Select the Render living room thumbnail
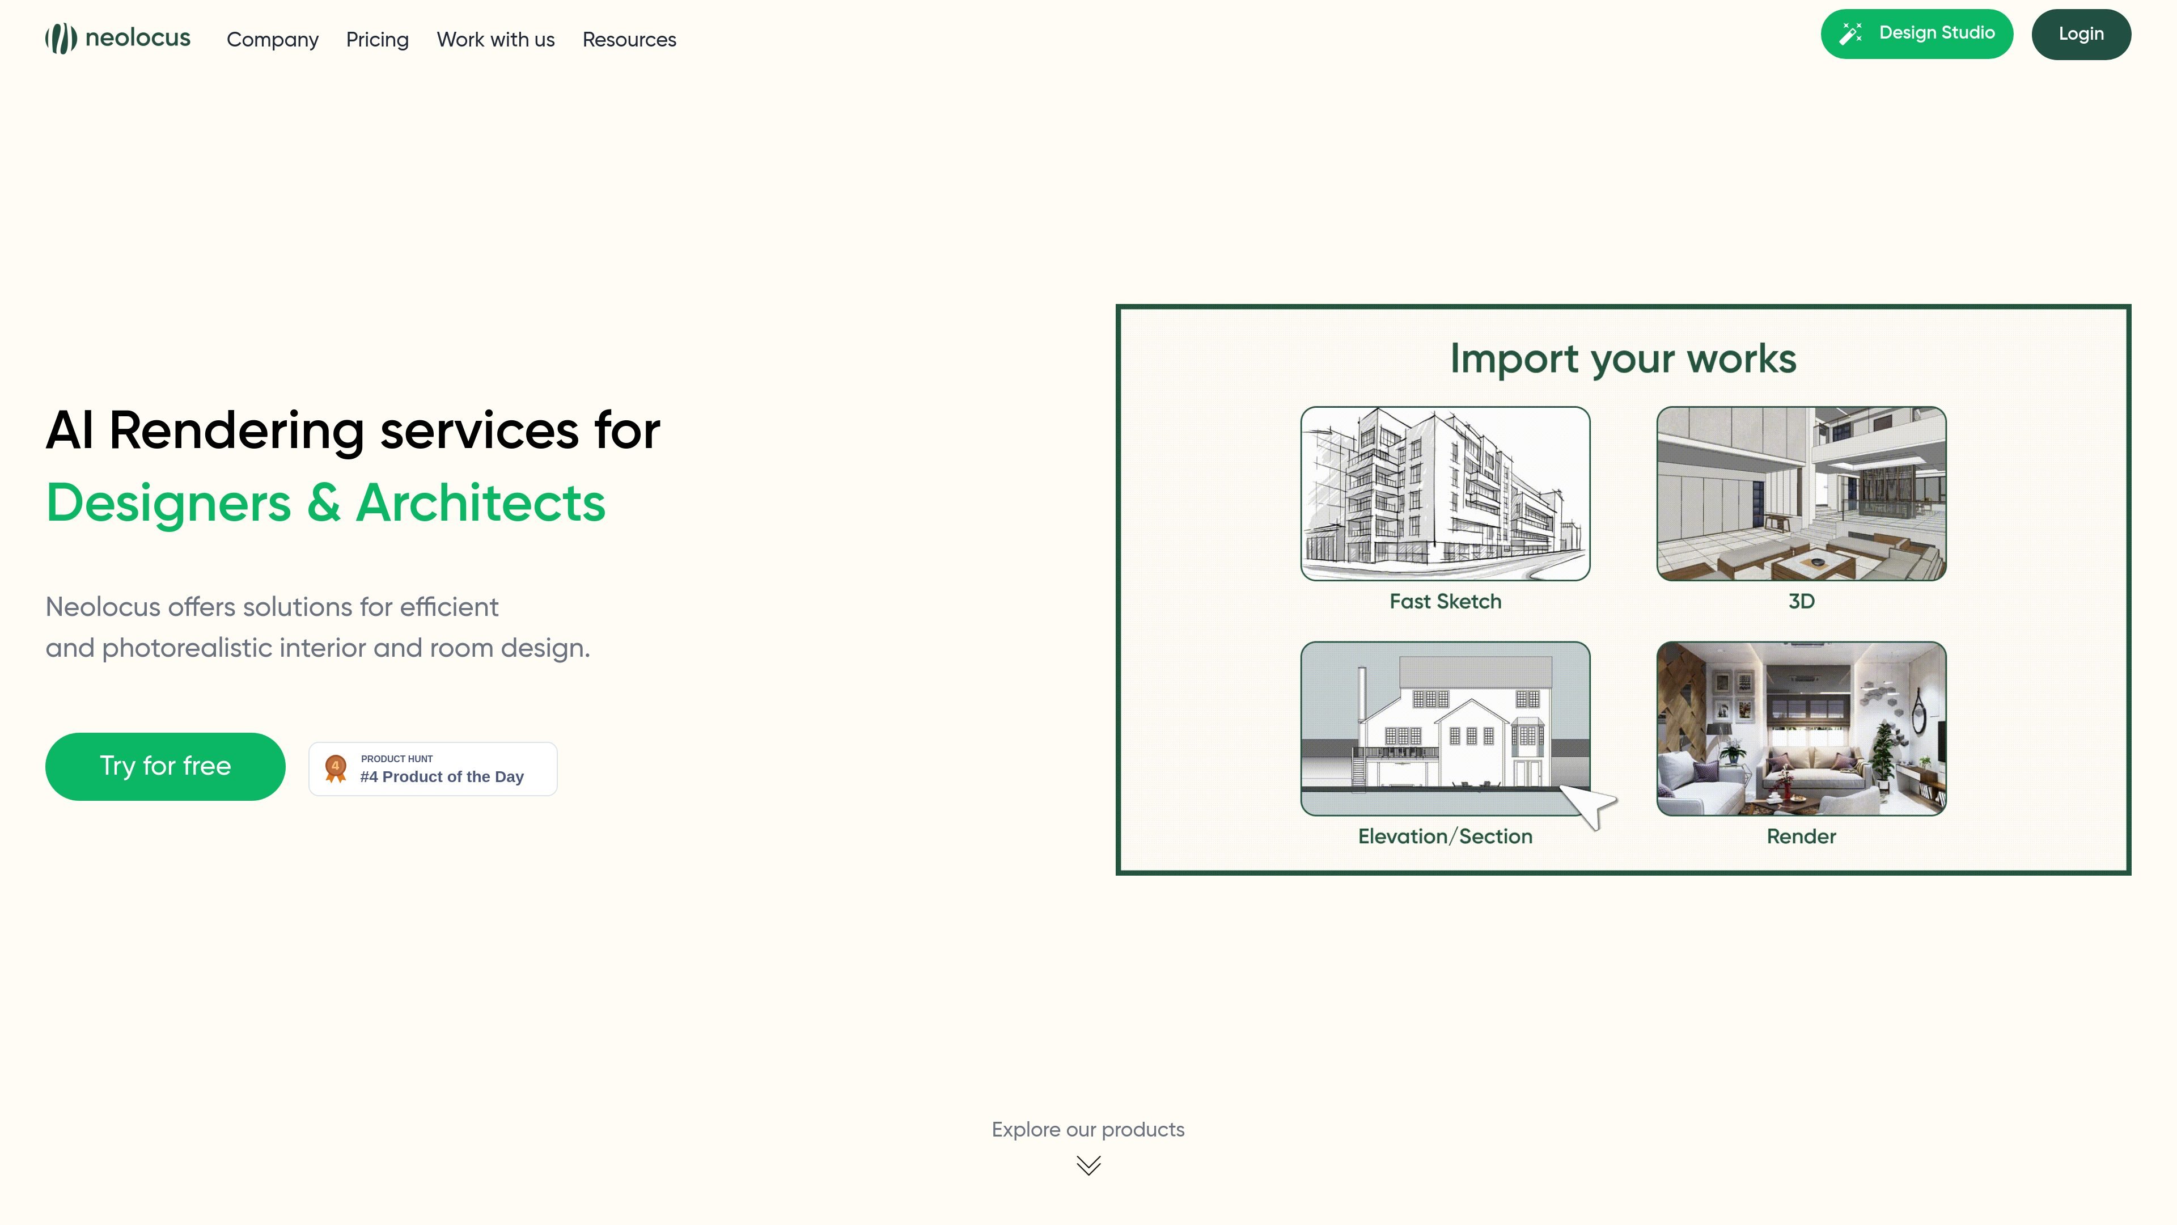Screen dimensions: 2177x1225 coord(1801,729)
